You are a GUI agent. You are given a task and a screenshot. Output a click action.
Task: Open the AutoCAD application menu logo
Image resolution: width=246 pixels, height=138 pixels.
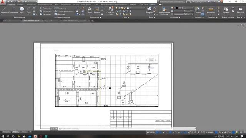point(3,2)
